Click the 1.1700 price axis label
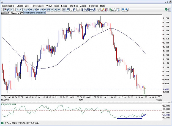The image size is (172, 126). tap(166, 18)
